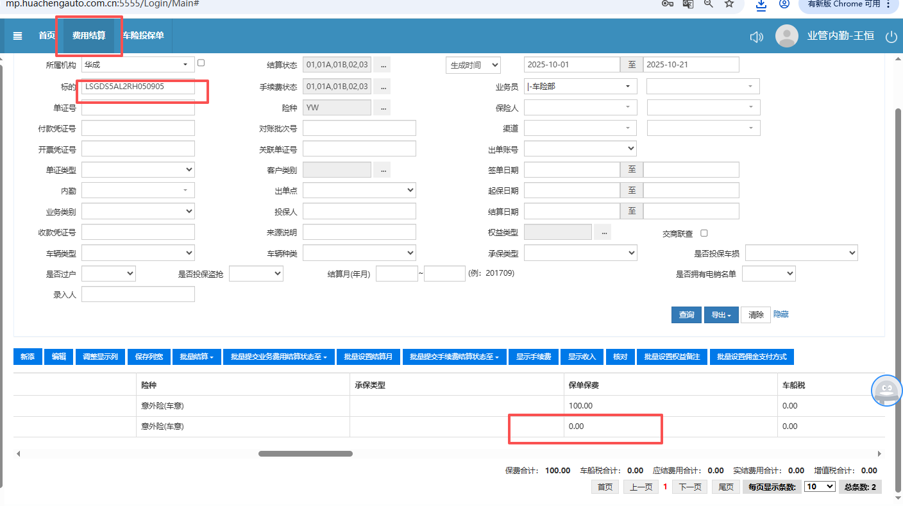Expand the 所属机构 dropdown
The image size is (903, 506).
pos(138,65)
